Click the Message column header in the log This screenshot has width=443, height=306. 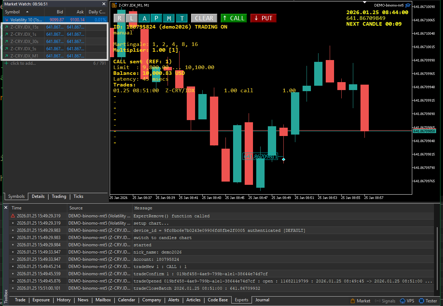283,208
